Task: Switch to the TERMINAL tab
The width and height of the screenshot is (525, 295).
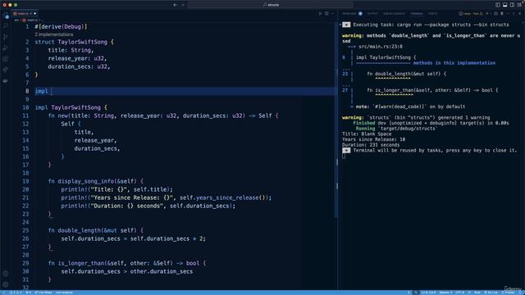Action: [x=417, y=14]
